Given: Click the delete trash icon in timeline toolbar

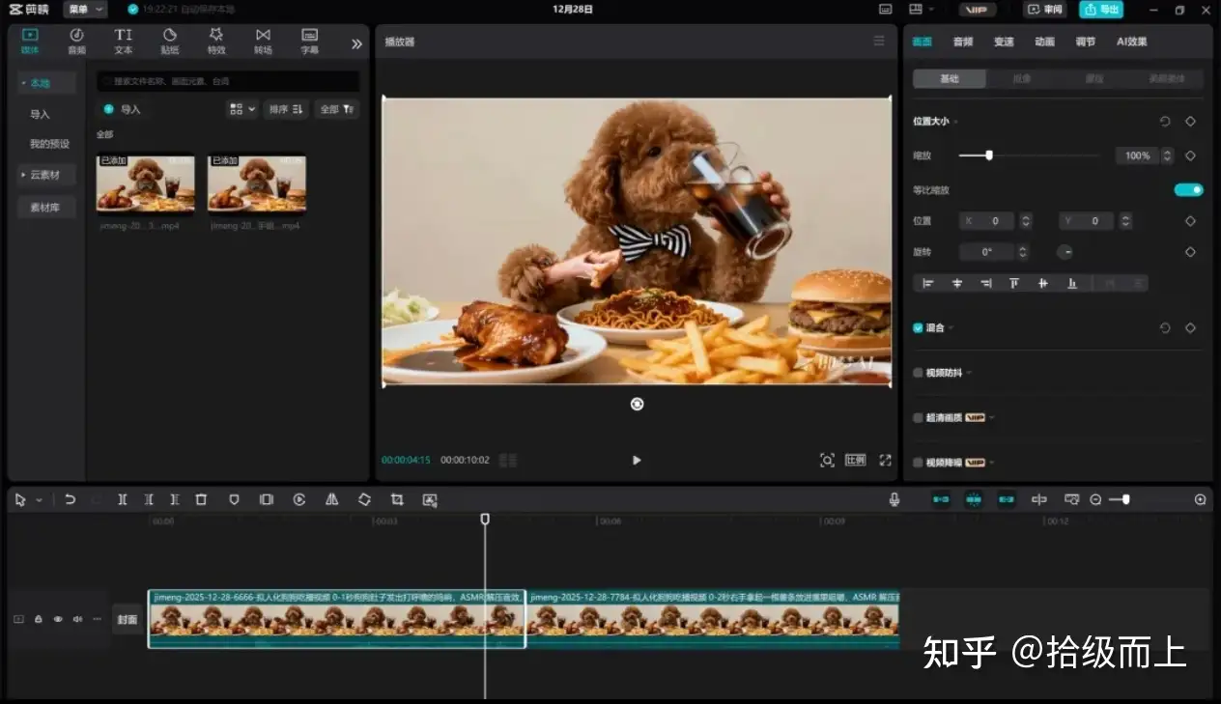Looking at the screenshot, I should click(201, 499).
